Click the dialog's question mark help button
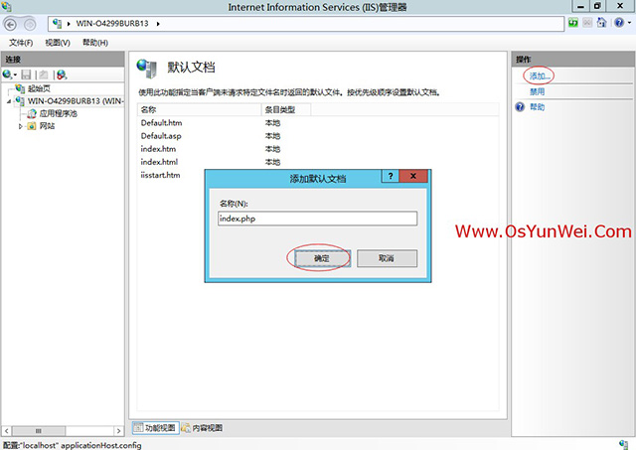Image resolution: width=636 pixels, height=450 pixels. [393, 177]
